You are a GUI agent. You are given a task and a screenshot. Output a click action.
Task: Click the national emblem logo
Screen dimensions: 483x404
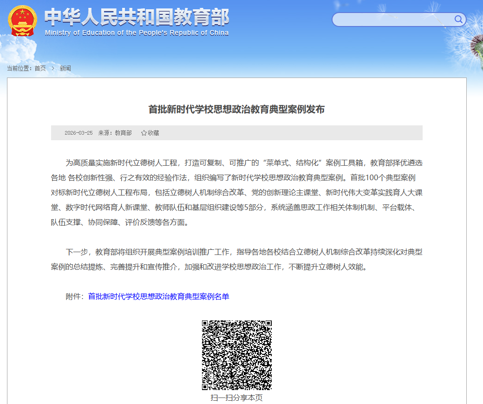pyautogui.click(x=23, y=21)
